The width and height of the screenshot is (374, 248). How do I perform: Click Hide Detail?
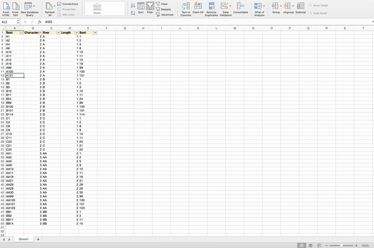[318, 13]
